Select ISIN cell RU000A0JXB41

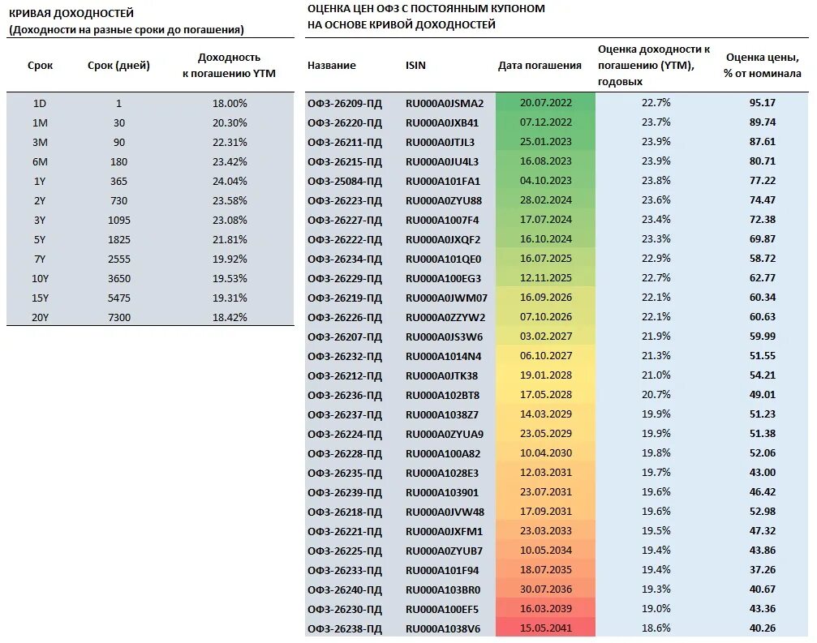pos(442,123)
